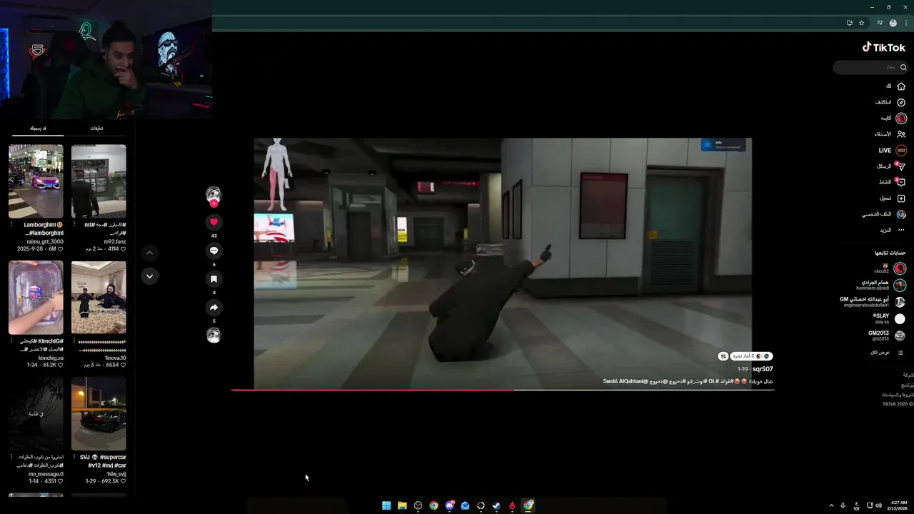Click the volume speaker tray icon
The height and width of the screenshot is (514, 914).
point(878,505)
